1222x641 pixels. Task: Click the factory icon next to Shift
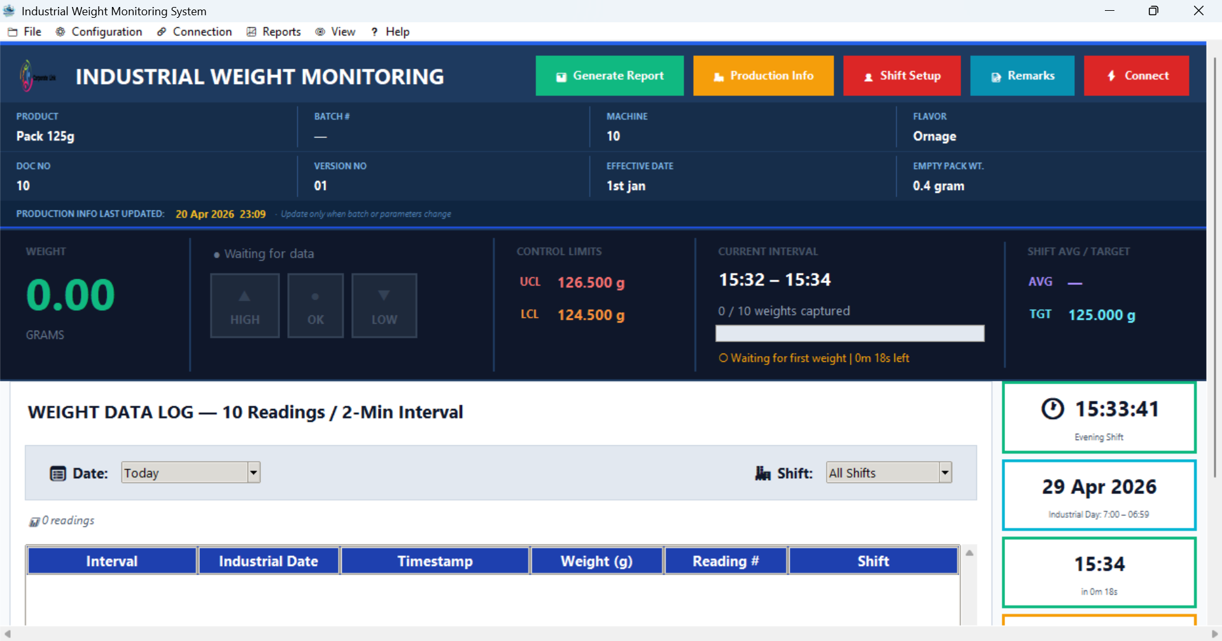[763, 473]
